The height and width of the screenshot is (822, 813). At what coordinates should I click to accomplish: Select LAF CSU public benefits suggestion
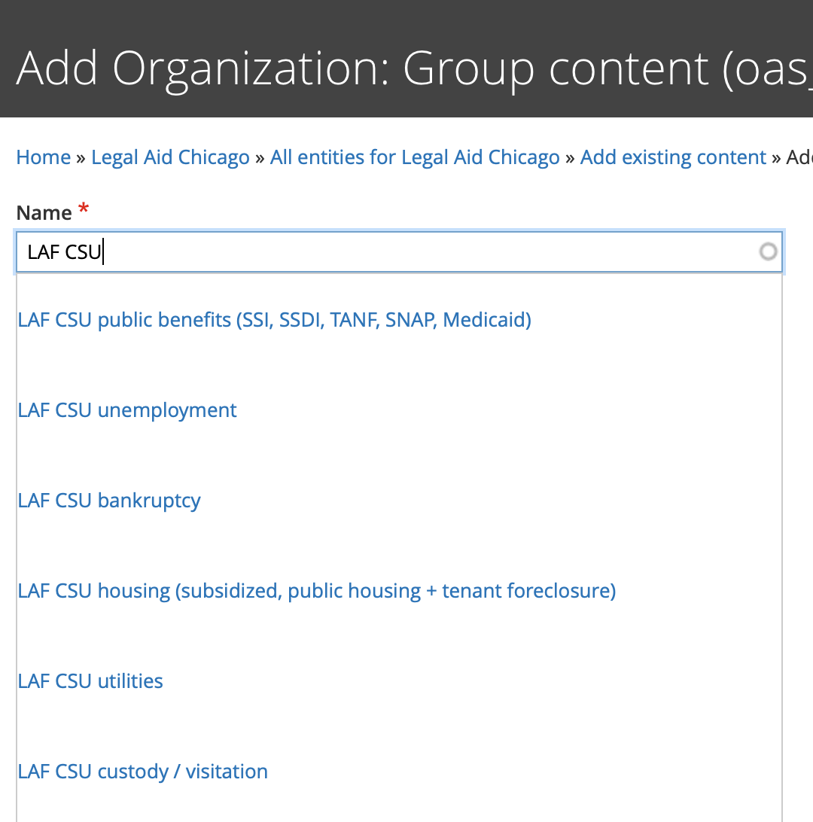pyautogui.click(x=275, y=320)
